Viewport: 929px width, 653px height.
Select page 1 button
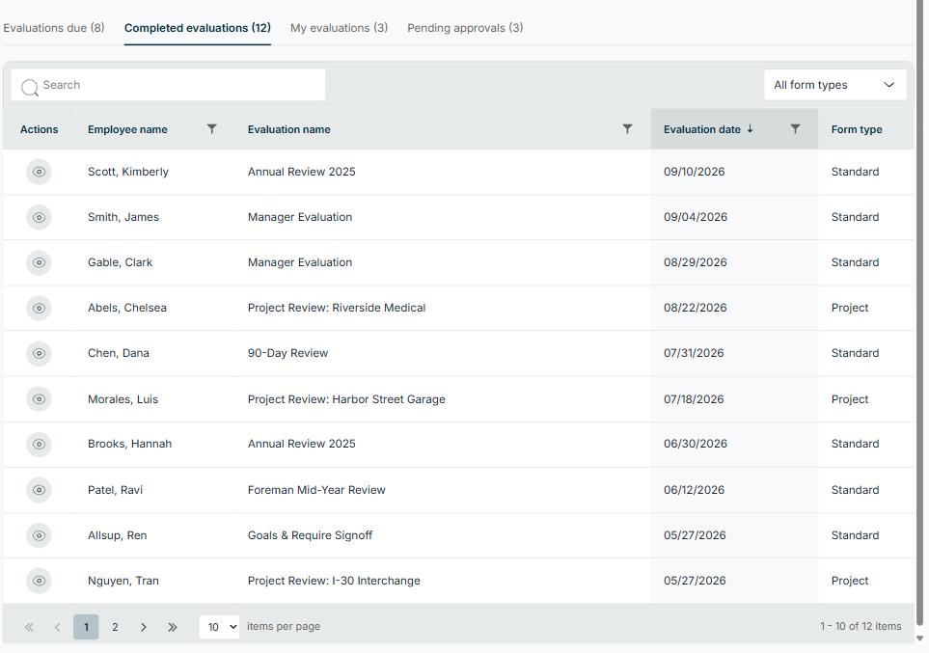pos(86,627)
